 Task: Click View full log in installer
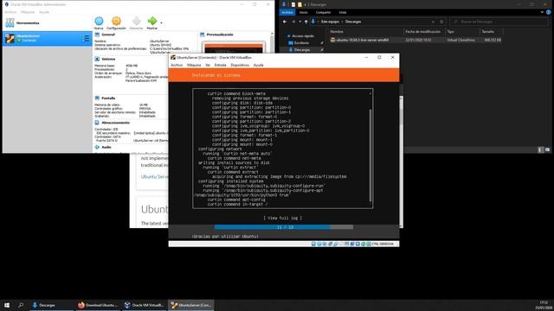click(x=283, y=218)
